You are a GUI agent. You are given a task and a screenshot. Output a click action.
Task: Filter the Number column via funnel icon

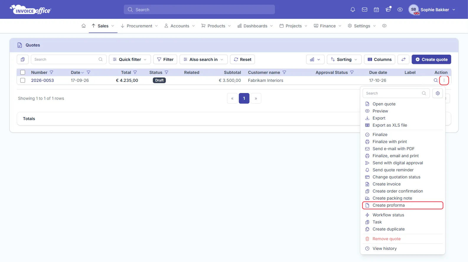(51, 72)
